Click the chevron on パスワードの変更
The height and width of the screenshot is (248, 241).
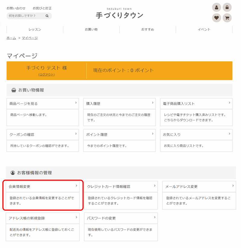(x=154, y=217)
